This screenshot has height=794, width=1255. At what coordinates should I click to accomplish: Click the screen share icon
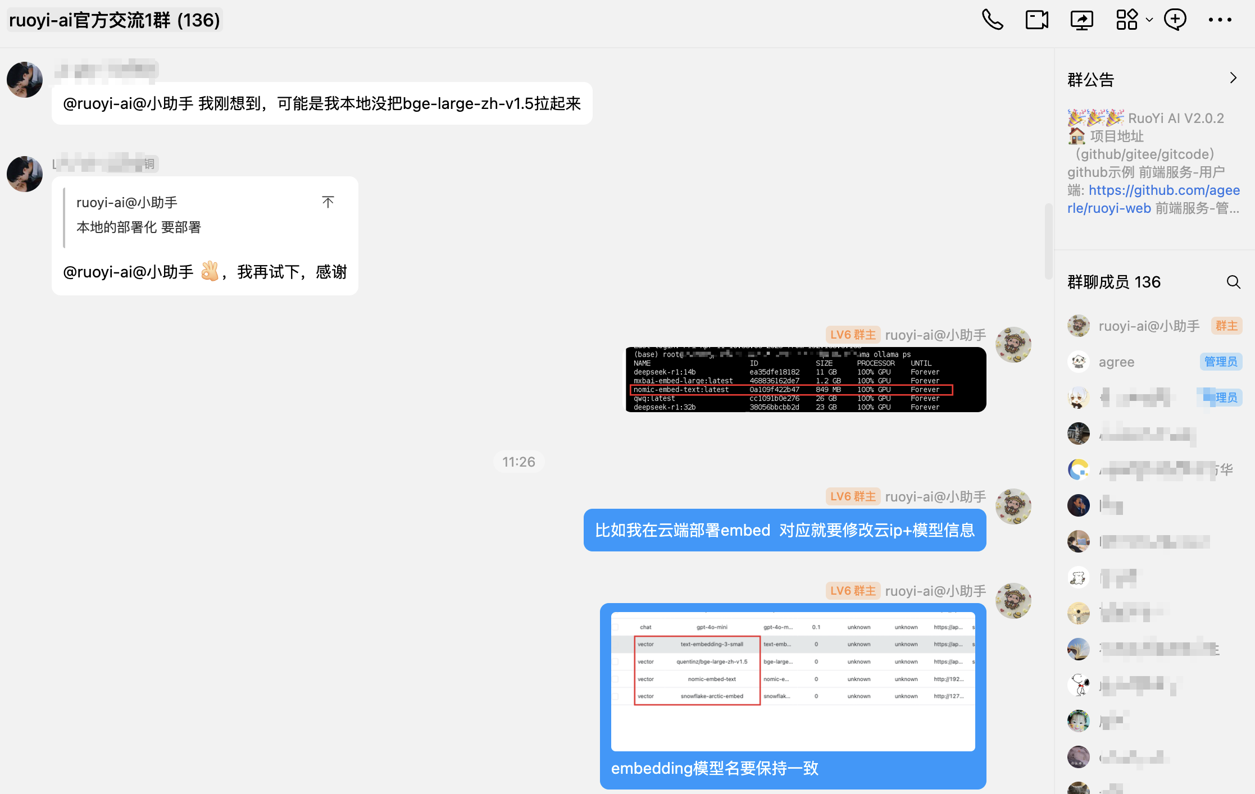1081,20
